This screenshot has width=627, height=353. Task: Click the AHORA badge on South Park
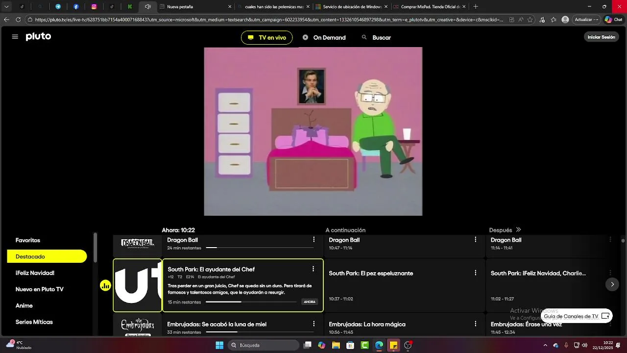click(x=310, y=302)
